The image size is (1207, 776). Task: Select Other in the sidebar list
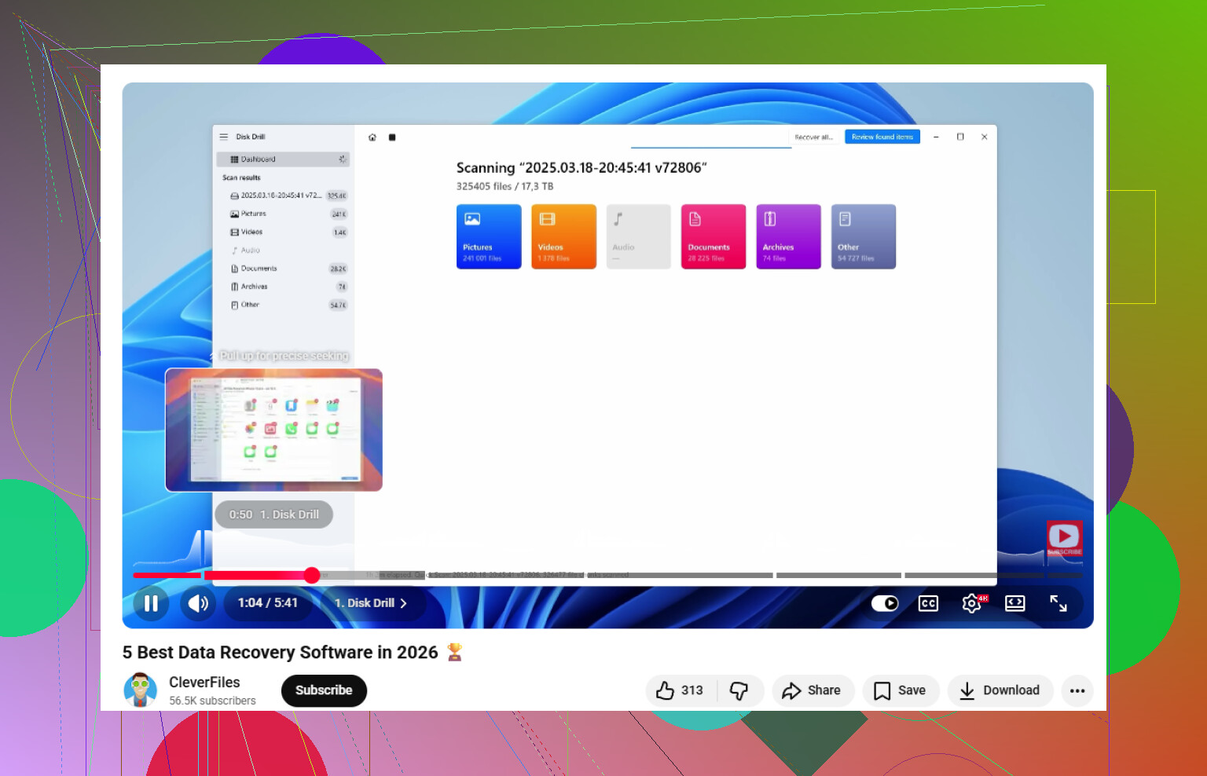[283, 305]
